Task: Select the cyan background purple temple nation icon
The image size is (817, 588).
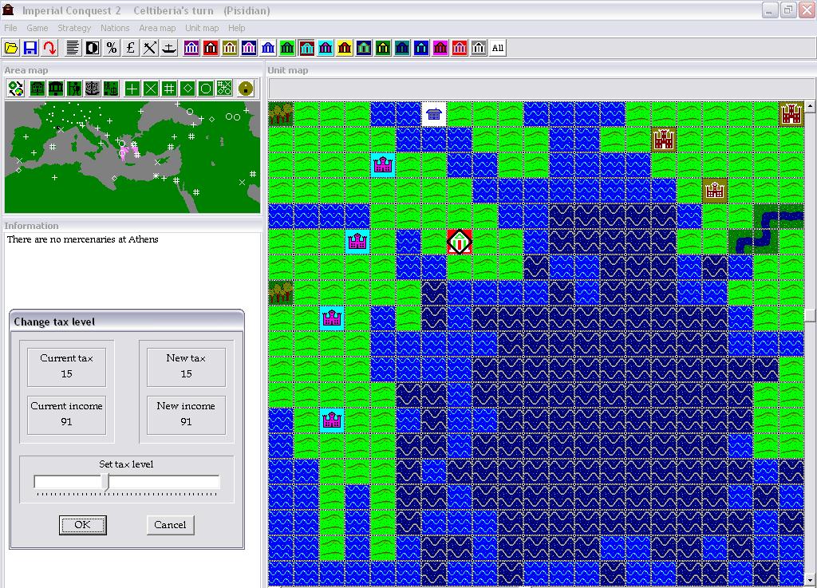Action: [326, 48]
